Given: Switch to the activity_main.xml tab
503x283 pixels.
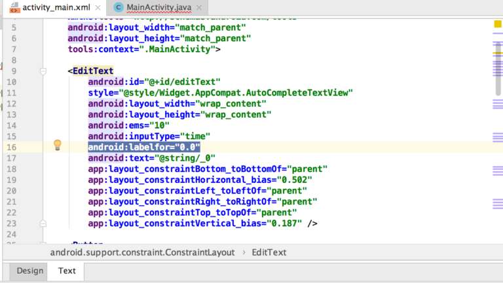Looking at the screenshot, I should (55, 7).
